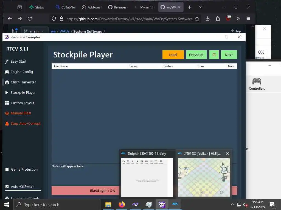The width and height of the screenshot is (281, 210).
Task: Open the Firefox hamburger menu
Action: [248, 19]
